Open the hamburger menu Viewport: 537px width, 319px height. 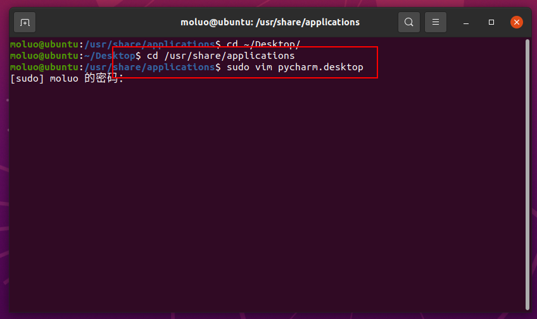pyautogui.click(x=436, y=22)
